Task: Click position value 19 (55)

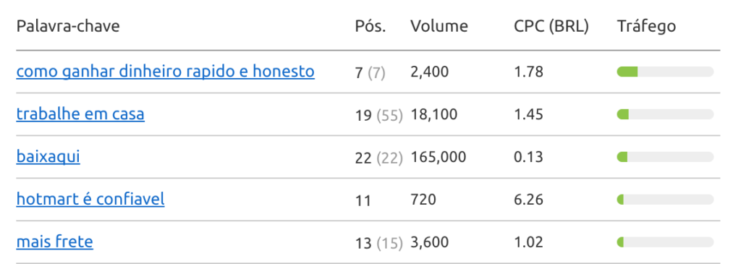Action: (x=379, y=115)
